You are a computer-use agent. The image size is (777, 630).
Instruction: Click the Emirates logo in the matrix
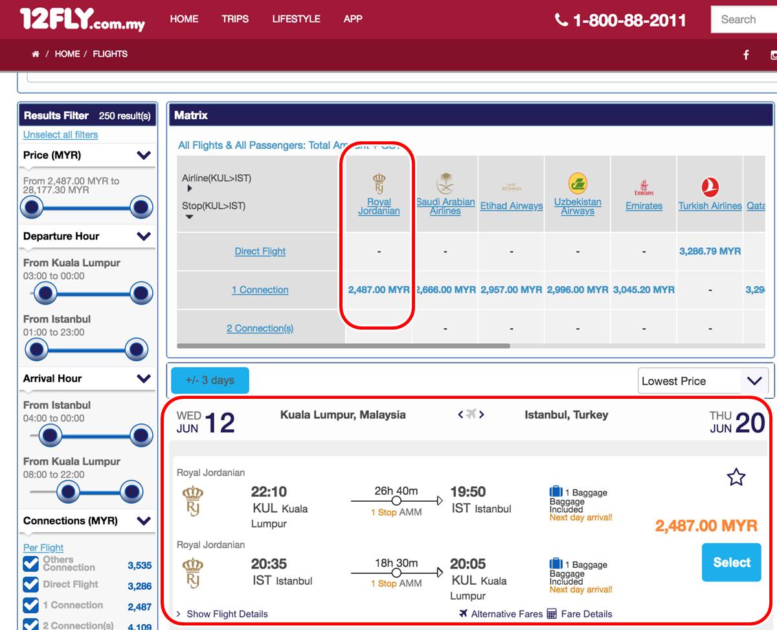644,188
